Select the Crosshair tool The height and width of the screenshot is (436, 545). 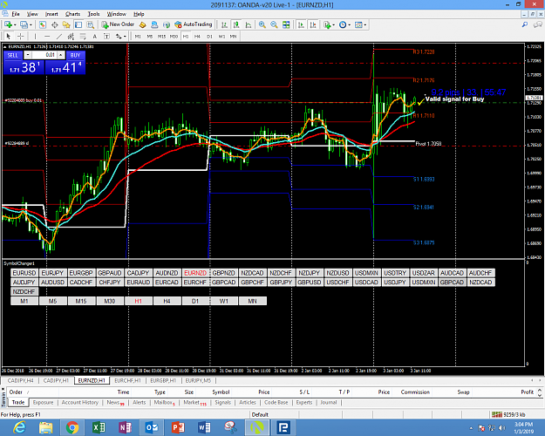pos(21,36)
